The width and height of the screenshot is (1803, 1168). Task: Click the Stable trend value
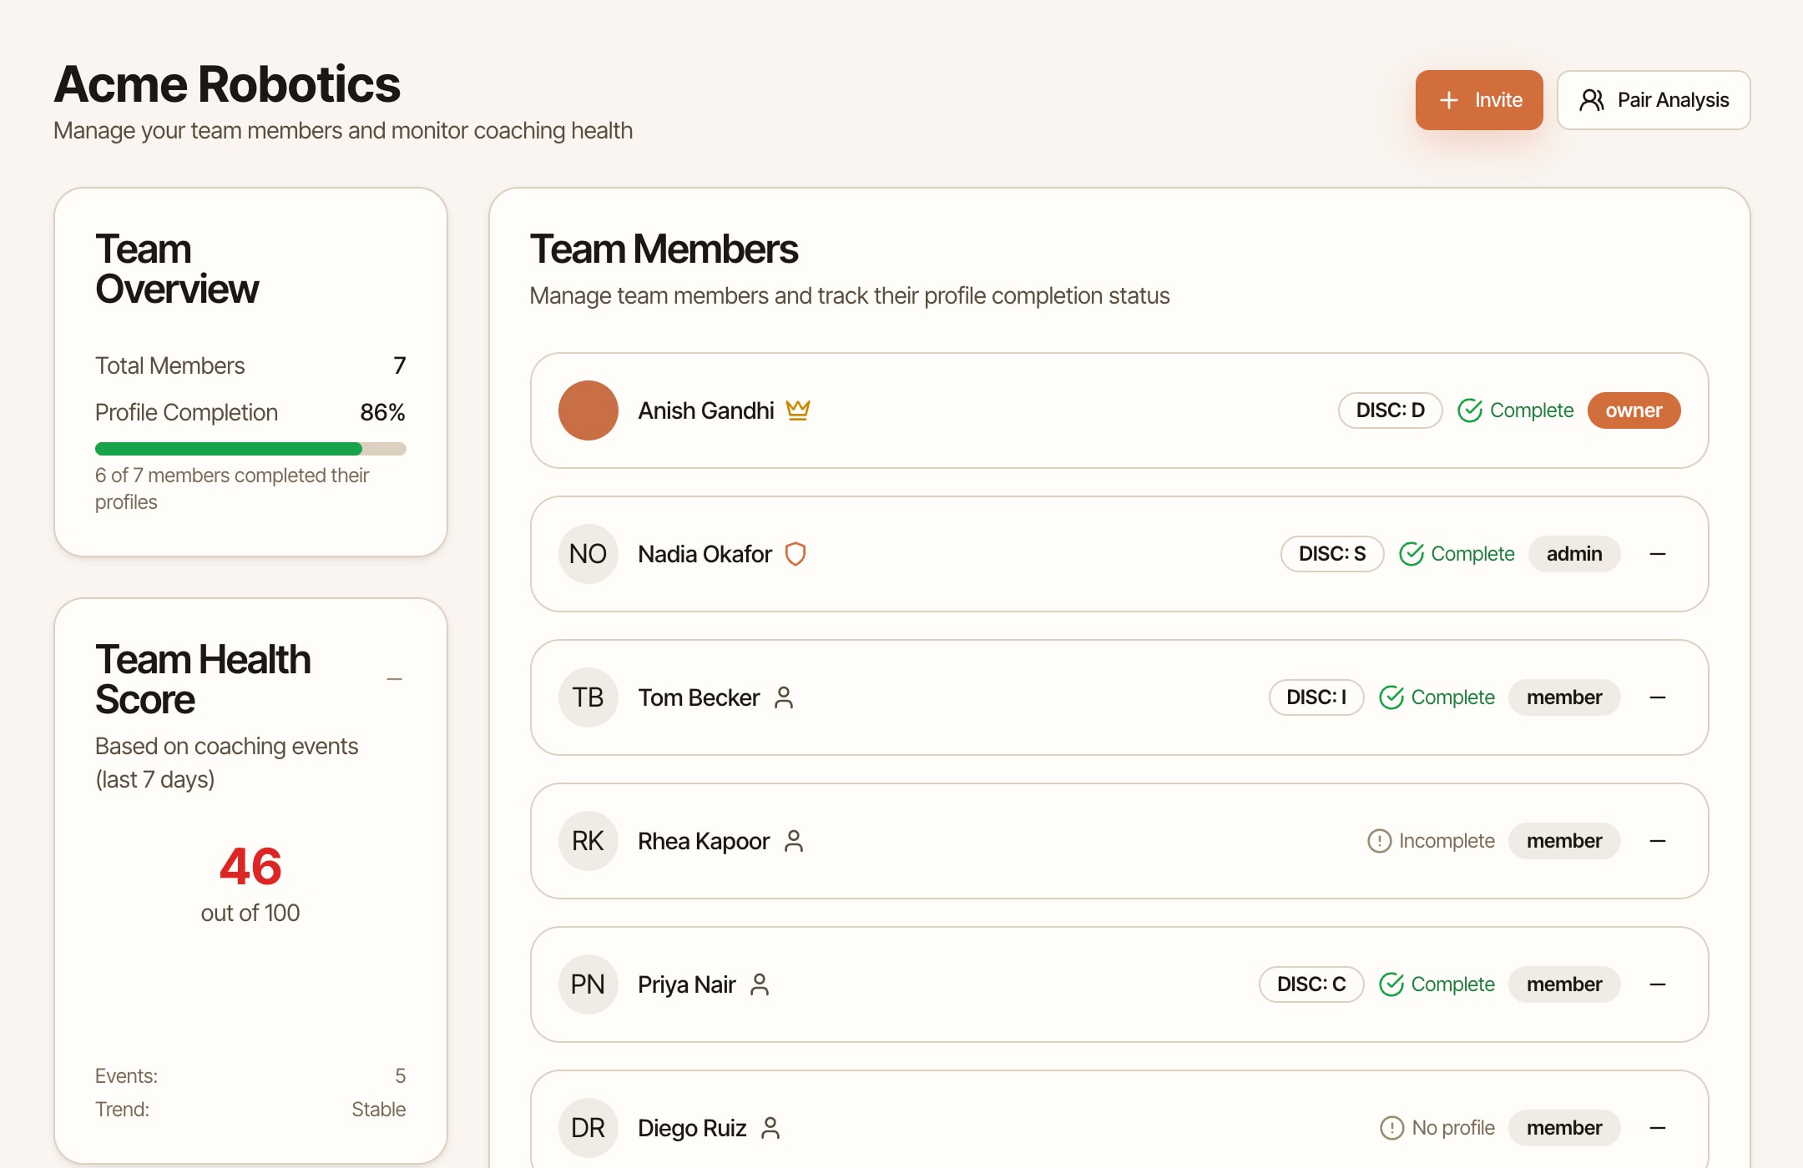point(378,1110)
